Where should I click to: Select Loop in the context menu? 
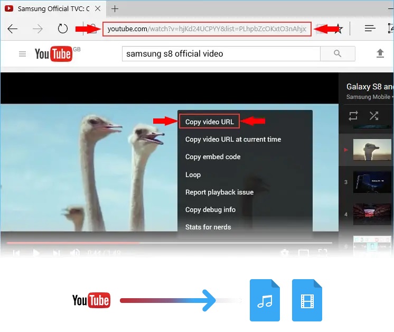[x=193, y=174]
